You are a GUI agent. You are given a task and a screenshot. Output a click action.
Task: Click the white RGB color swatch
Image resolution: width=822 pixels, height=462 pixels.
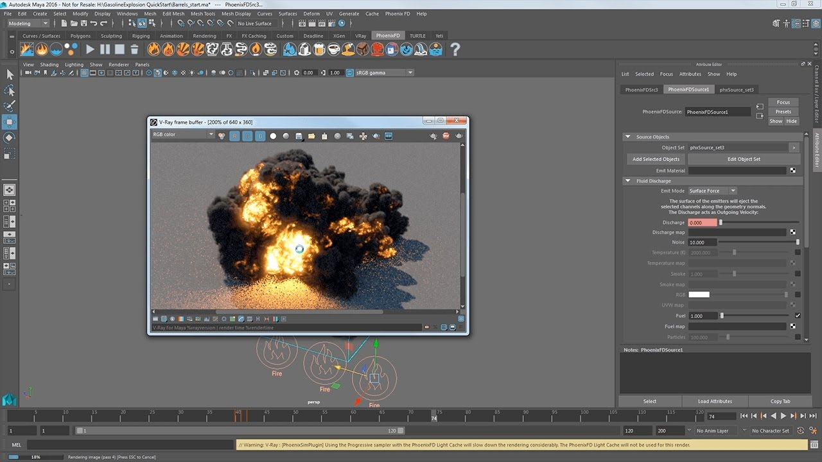click(x=699, y=295)
